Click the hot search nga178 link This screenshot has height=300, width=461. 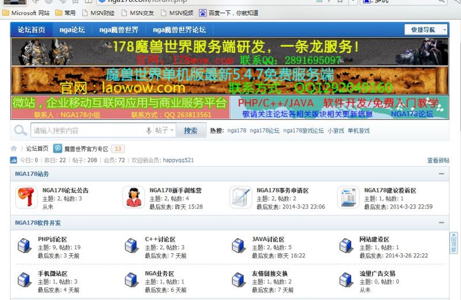pos(237,131)
